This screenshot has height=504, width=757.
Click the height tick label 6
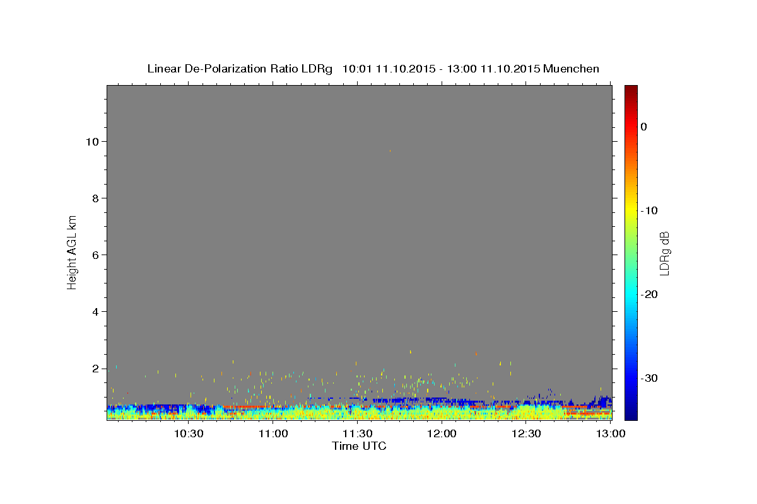point(95,255)
